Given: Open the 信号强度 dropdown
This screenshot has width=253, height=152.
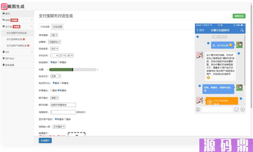Looking at the screenshot, I should [54, 35].
